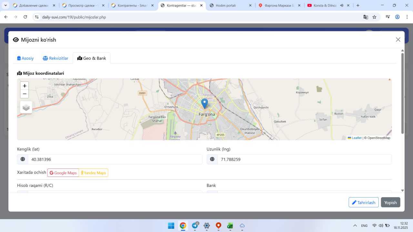This screenshot has width=413, height=232.
Task: Click the blue location marker pin
Action: 204,103
